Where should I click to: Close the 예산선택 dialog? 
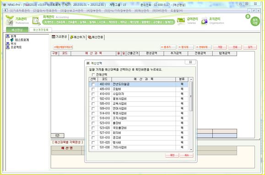[190, 62]
